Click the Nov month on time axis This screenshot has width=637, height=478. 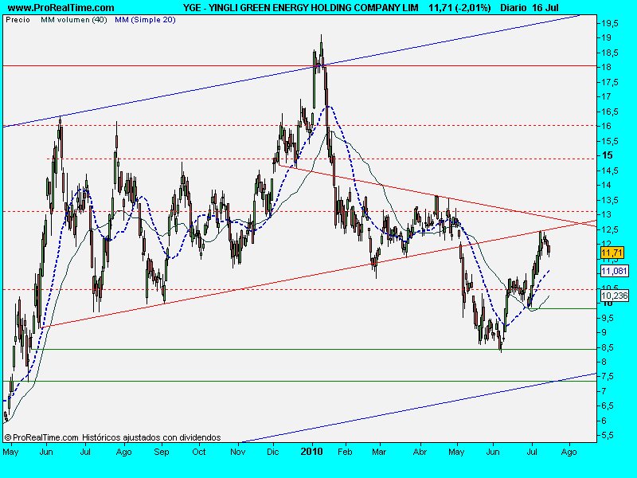[x=237, y=452]
